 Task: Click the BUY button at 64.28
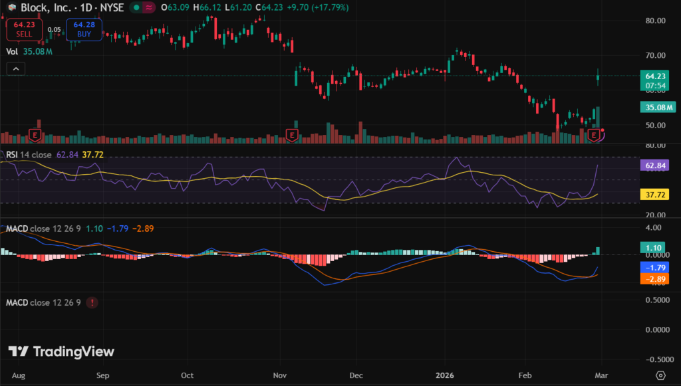[x=83, y=30]
